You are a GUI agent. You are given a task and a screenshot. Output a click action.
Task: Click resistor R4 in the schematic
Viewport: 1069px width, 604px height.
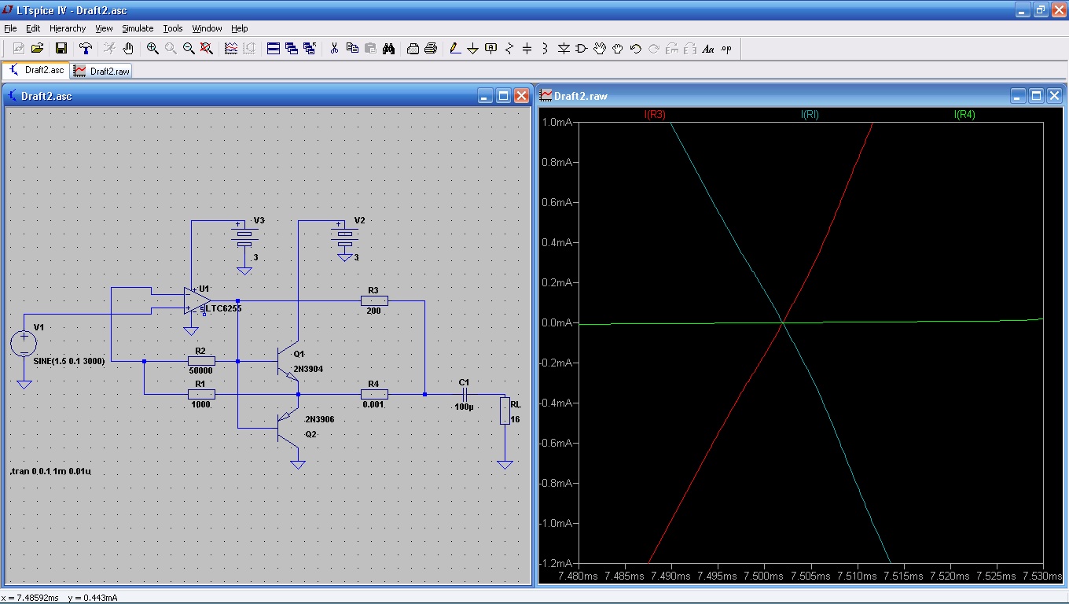(374, 394)
